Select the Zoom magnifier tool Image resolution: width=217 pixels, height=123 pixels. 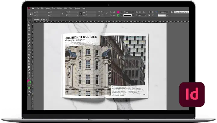click(x=29, y=75)
